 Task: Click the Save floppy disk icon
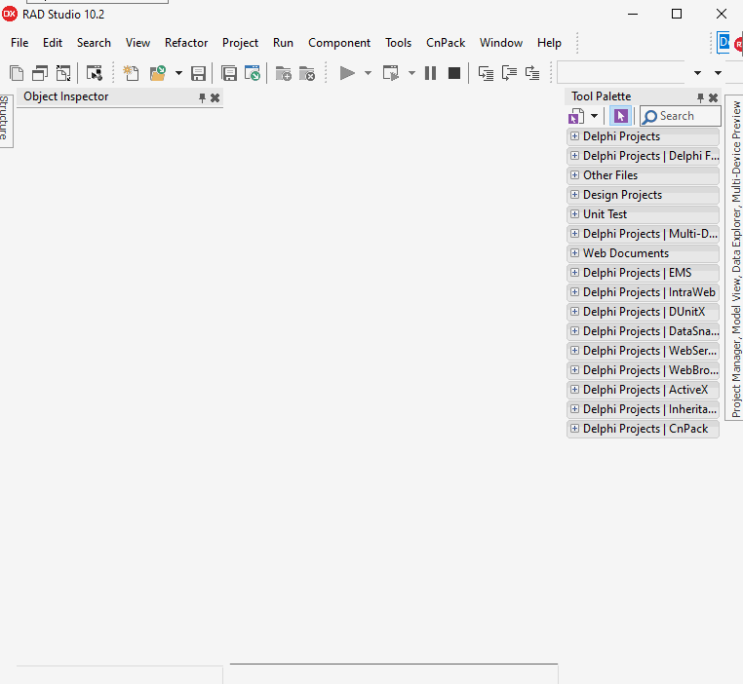198,73
